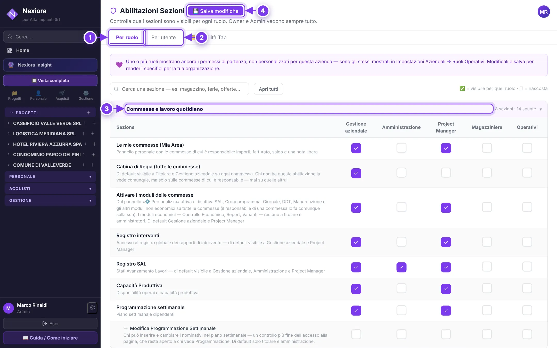Open Nexiora Insight
Image resolution: width=557 pixels, height=348 pixels.
[50, 65]
